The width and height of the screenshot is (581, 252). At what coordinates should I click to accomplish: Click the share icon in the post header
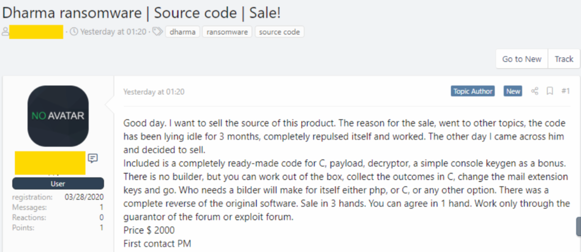click(x=535, y=91)
